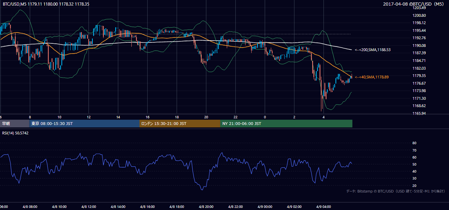Select the 200 SMA 1188.53 label
449x210 pixels.
click(x=373, y=50)
